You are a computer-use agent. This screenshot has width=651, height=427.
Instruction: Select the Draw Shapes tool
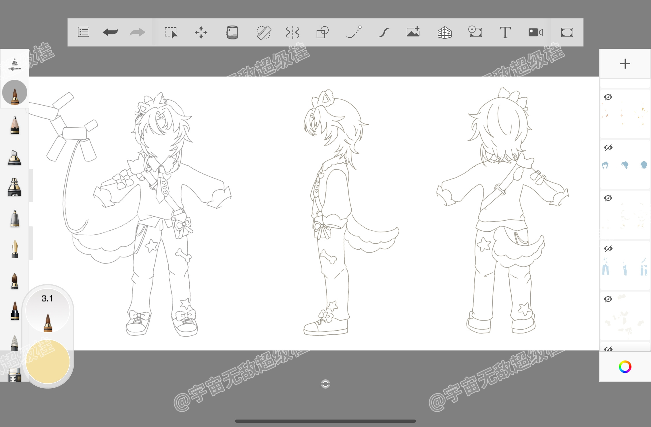[323, 32]
